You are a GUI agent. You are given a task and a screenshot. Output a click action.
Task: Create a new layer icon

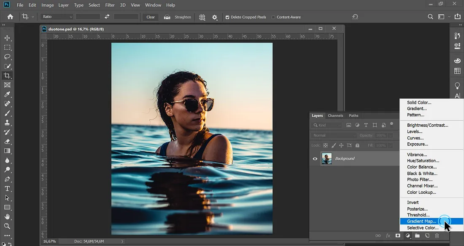(427, 235)
